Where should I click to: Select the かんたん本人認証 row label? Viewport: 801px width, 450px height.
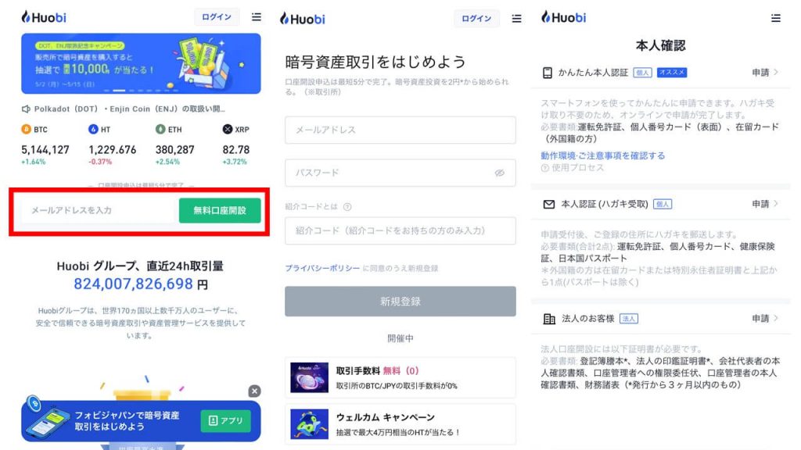click(593, 73)
